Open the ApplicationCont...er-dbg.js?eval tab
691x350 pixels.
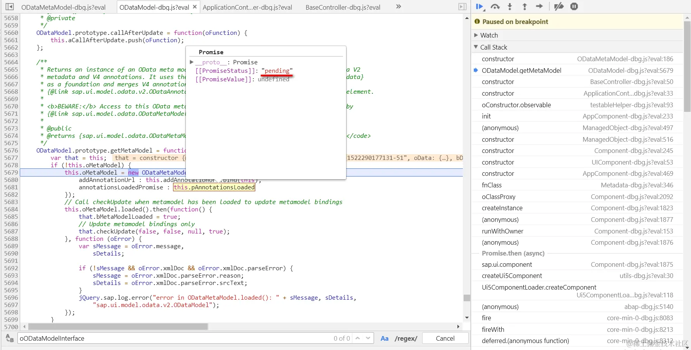pyautogui.click(x=247, y=7)
